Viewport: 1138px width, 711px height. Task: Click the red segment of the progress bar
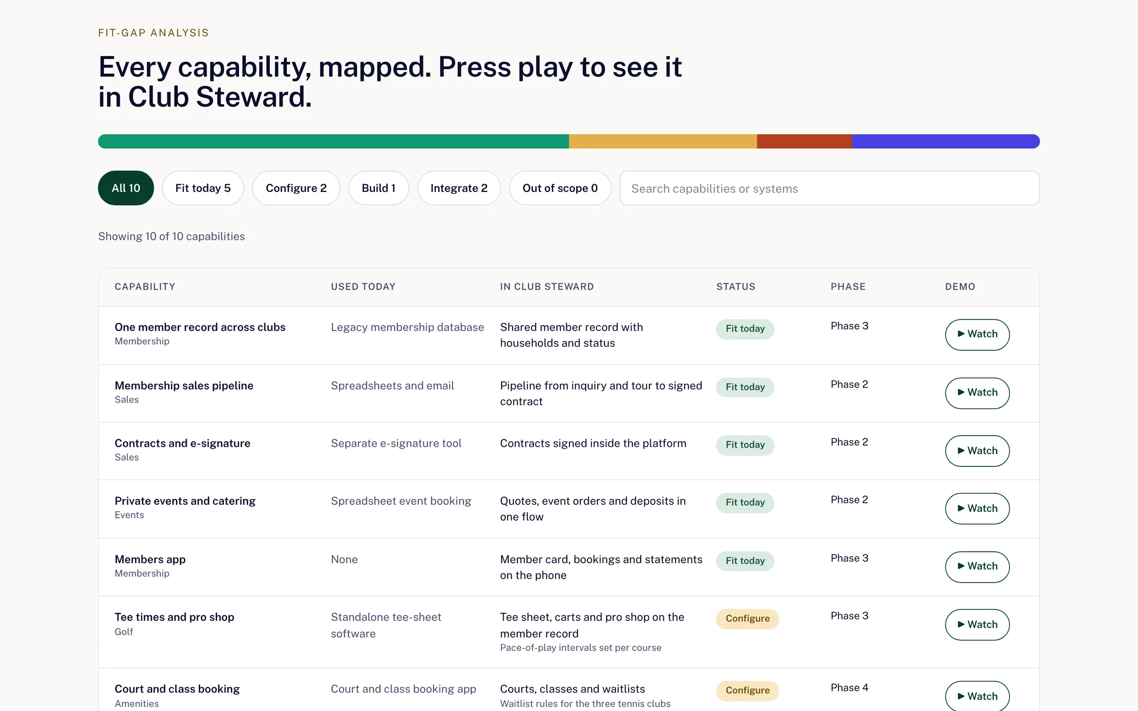(804, 141)
